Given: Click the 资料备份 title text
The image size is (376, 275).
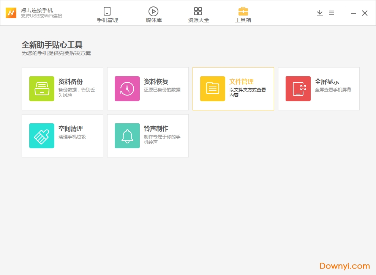Looking at the screenshot, I should [x=71, y=82].
